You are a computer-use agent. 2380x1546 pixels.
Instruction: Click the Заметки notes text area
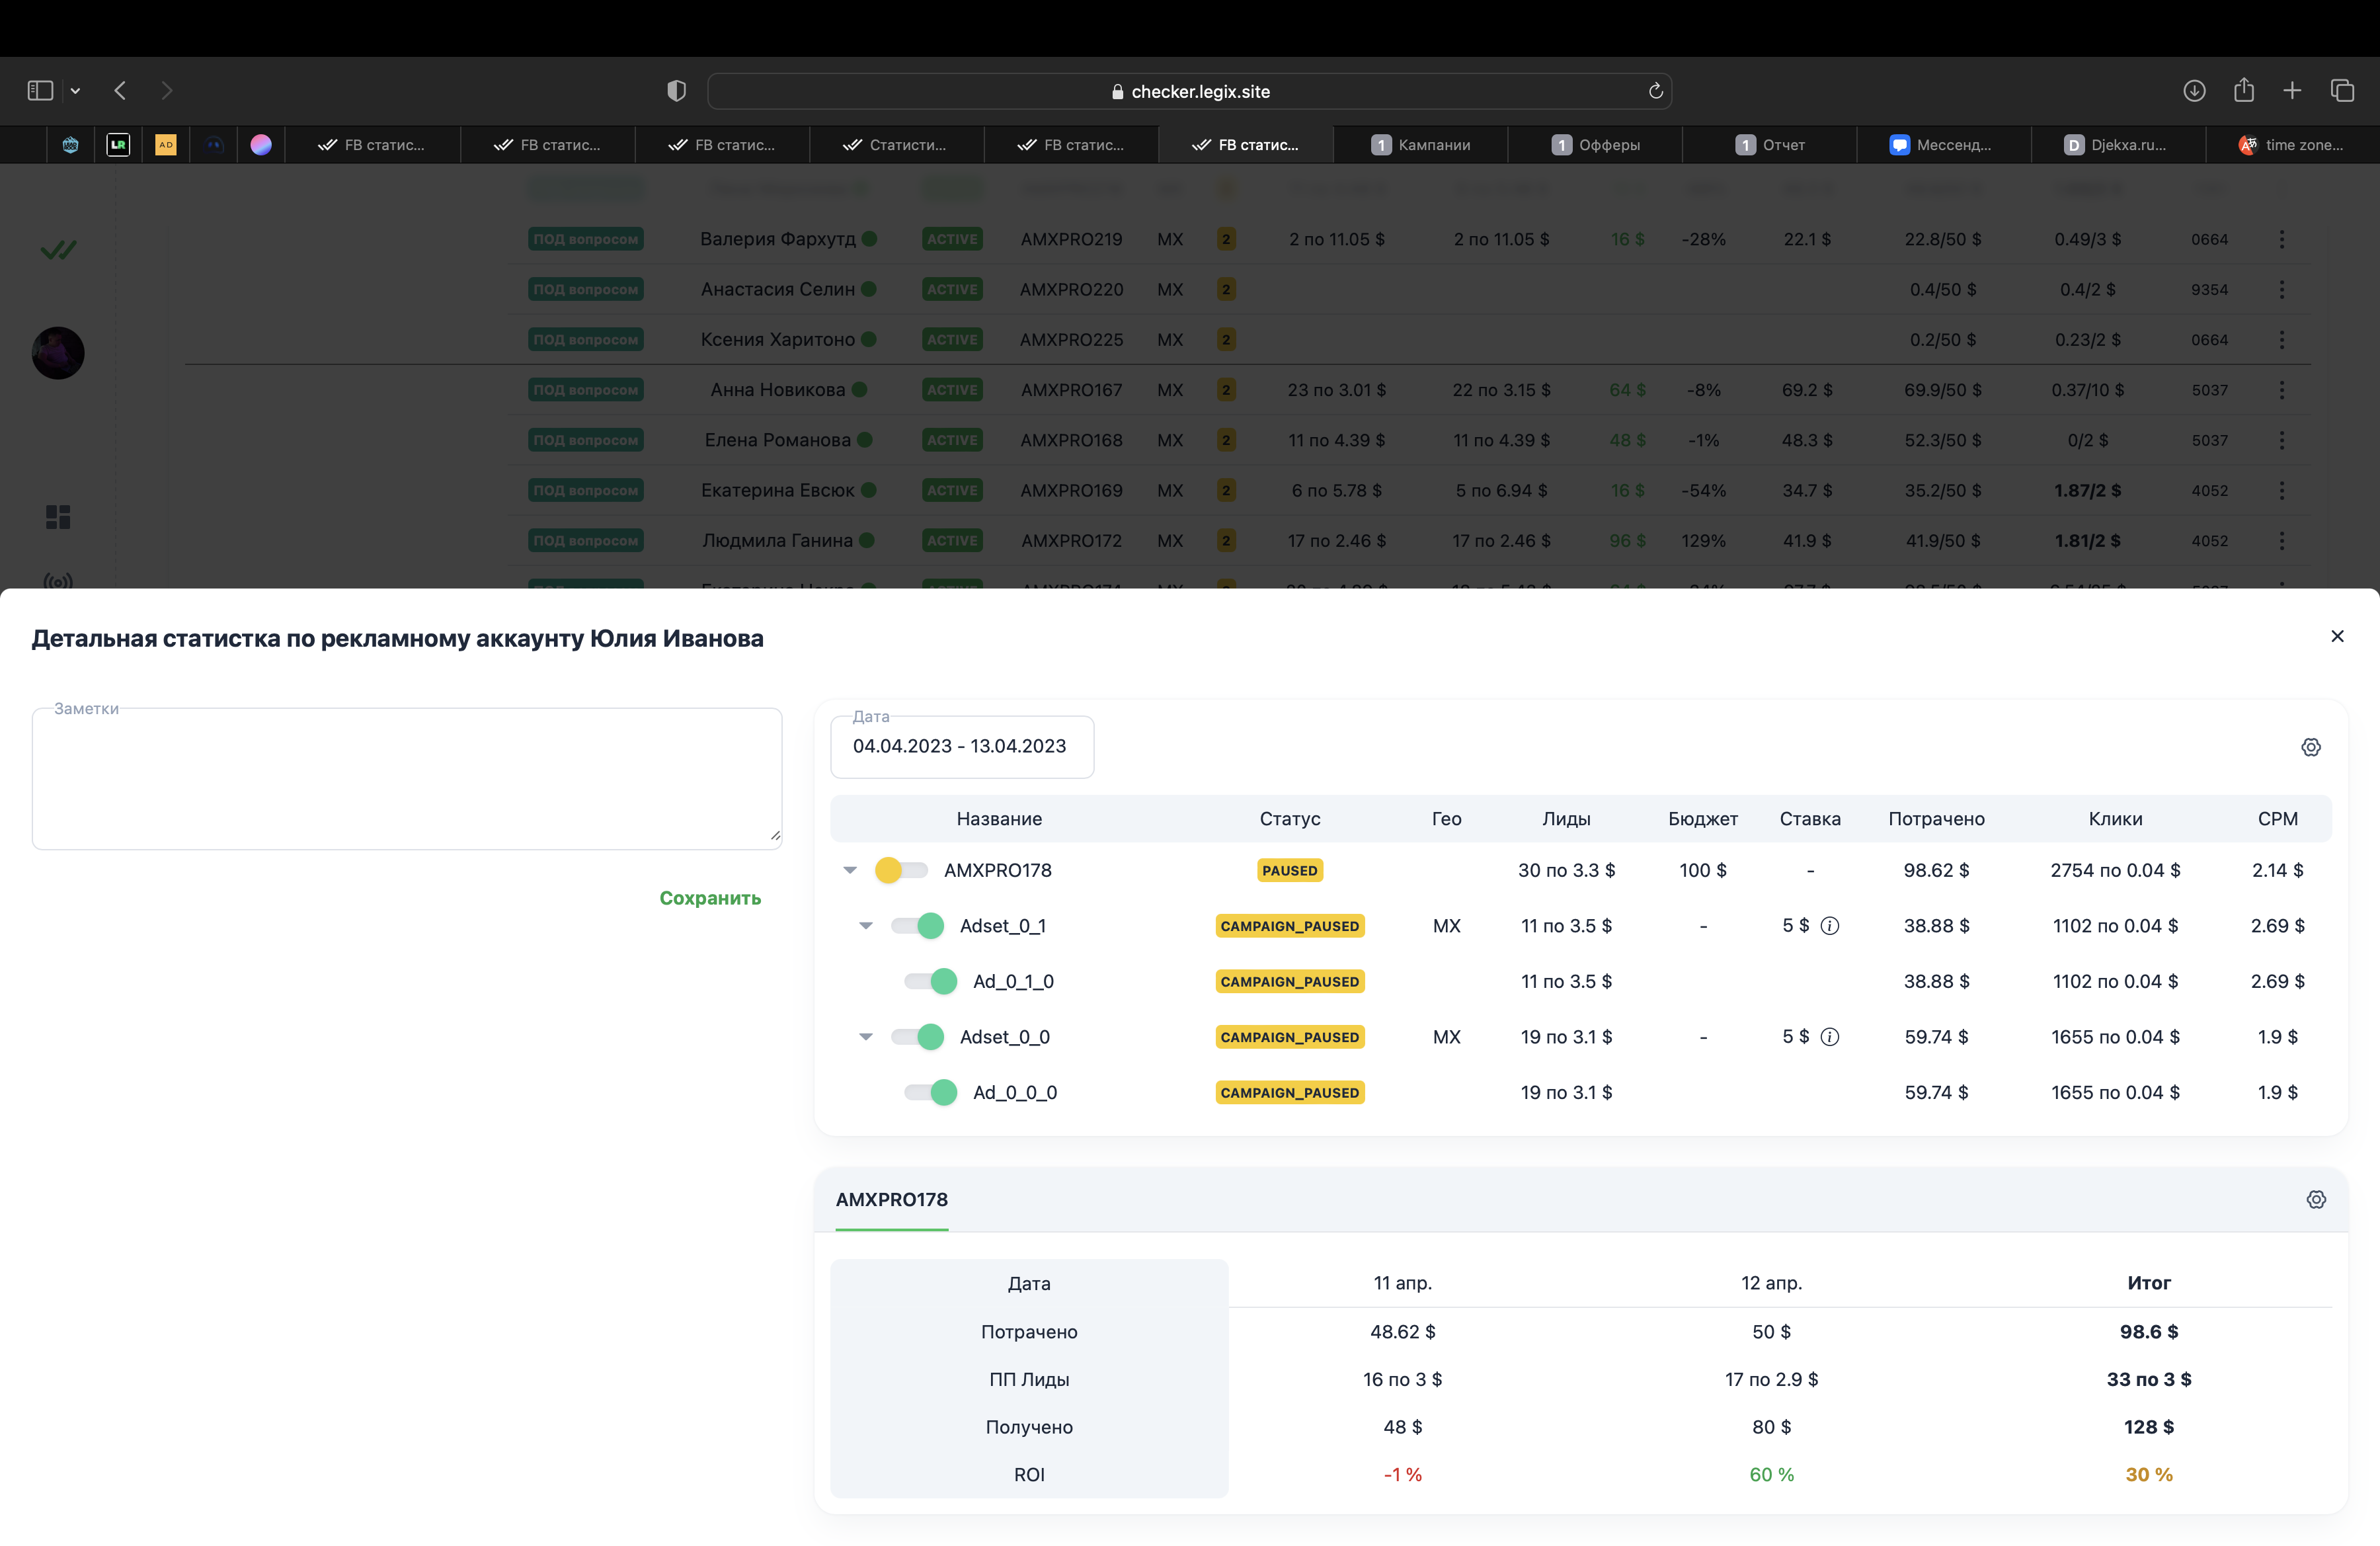tap(407, 779)
